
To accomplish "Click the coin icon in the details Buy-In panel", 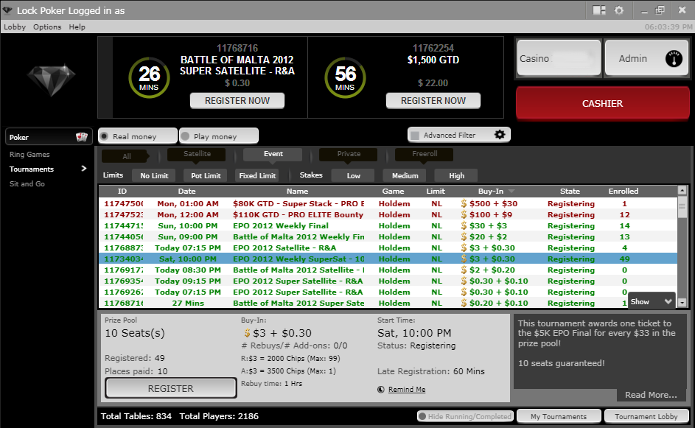I will (x=247, y=333).
